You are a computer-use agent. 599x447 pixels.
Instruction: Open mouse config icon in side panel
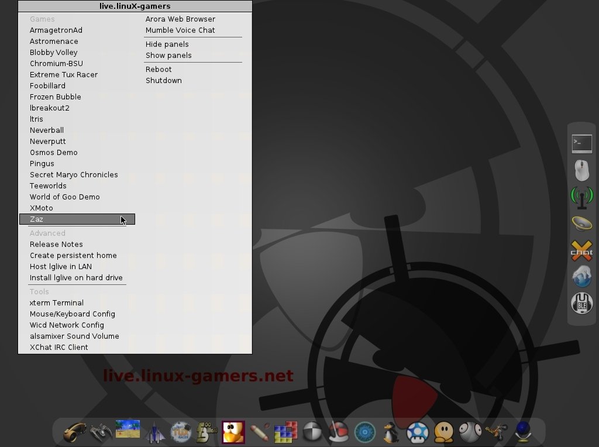582,170
